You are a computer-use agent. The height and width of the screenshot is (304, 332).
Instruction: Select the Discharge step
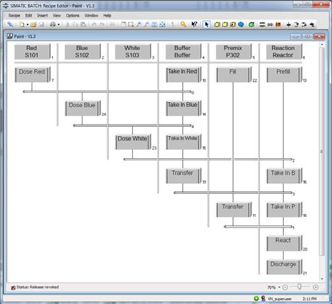pyautogui.click(x=284, y=267)
